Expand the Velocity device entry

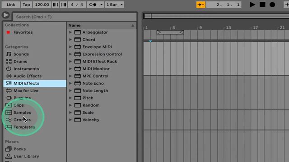pos(70,120)
